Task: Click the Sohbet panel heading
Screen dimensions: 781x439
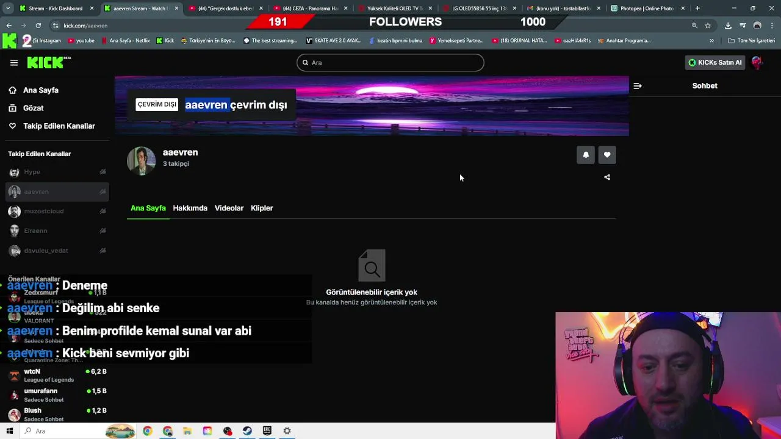Action: (705, 86)
